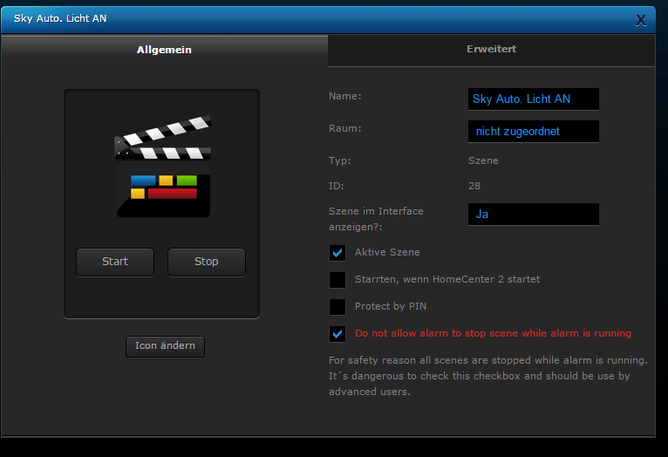
Task: Click the red bar on the clapperboard
Action: pyautogui.click(x=172, y=193)
